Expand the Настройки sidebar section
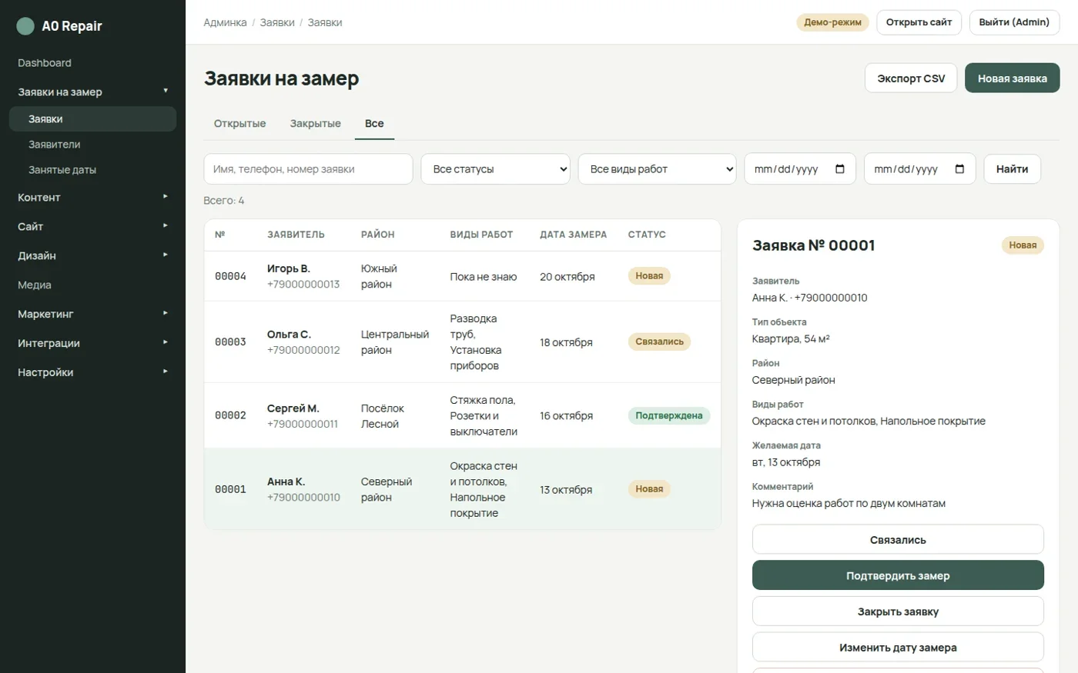The width and height of the screenshot is (1078, 673). pyautogui.click(x=92, y=373)
